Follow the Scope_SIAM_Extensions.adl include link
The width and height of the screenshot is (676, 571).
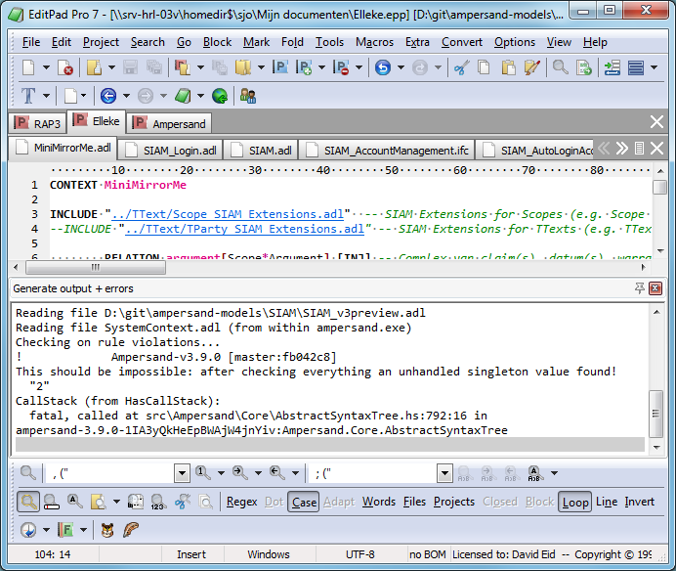228,214
